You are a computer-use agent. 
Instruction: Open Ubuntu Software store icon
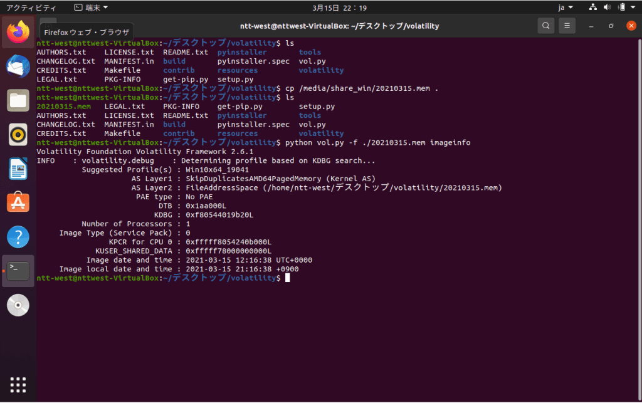(18, 202)
